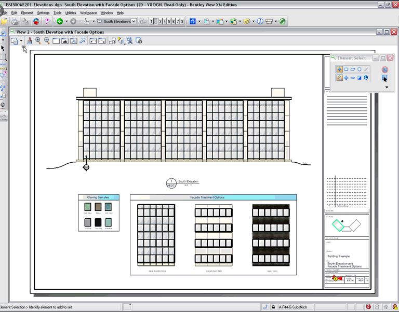
Task: Expand the Element Selection extended settings arrow
Action: (386, 88)
